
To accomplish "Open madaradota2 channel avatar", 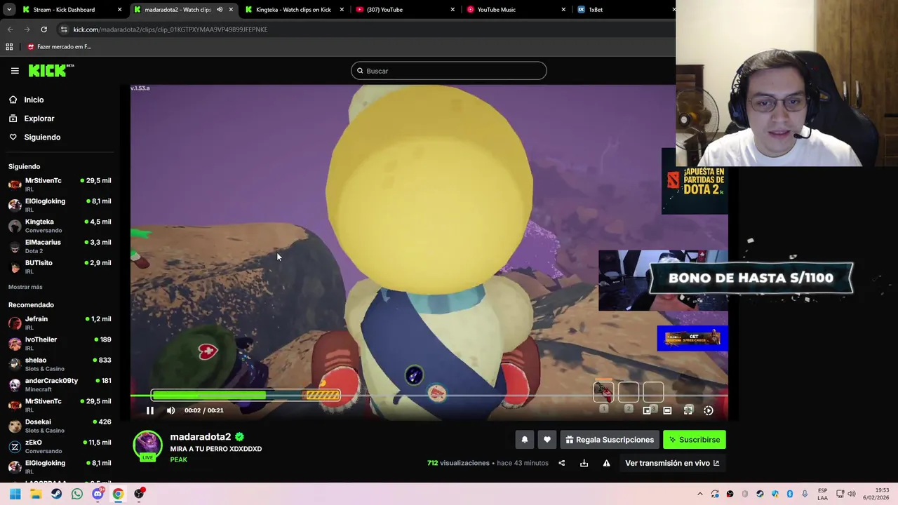I will [x=147, y=445].
